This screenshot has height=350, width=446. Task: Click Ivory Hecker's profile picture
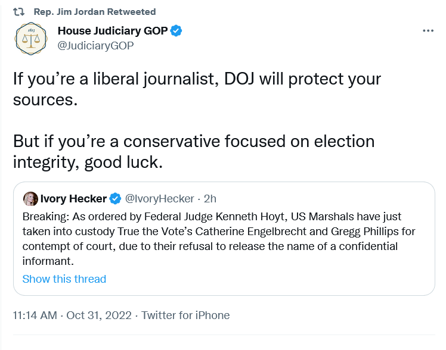tap(30, 199)
